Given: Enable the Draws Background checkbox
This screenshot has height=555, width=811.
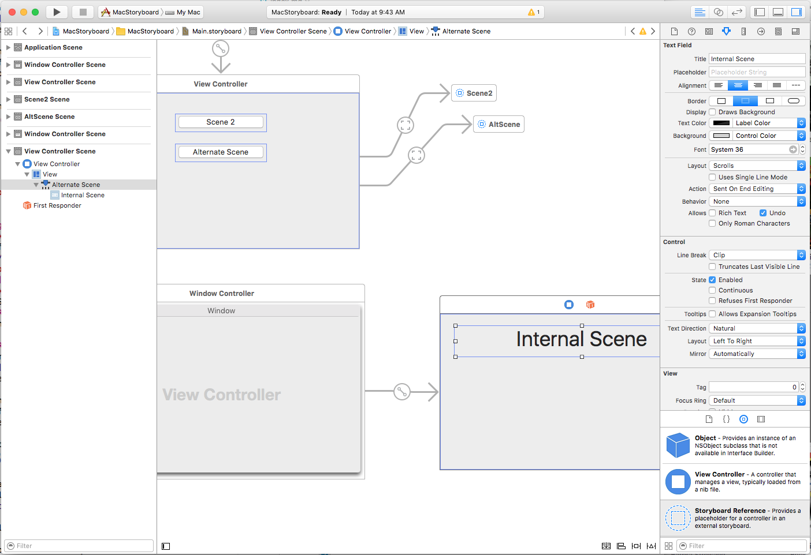Looking at the screenshot, I should [x=712, y=112].
